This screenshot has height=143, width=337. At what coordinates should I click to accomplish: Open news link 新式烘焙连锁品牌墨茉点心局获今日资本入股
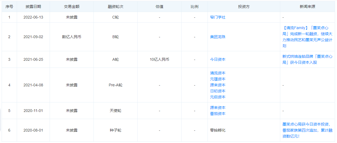[307, 59]
